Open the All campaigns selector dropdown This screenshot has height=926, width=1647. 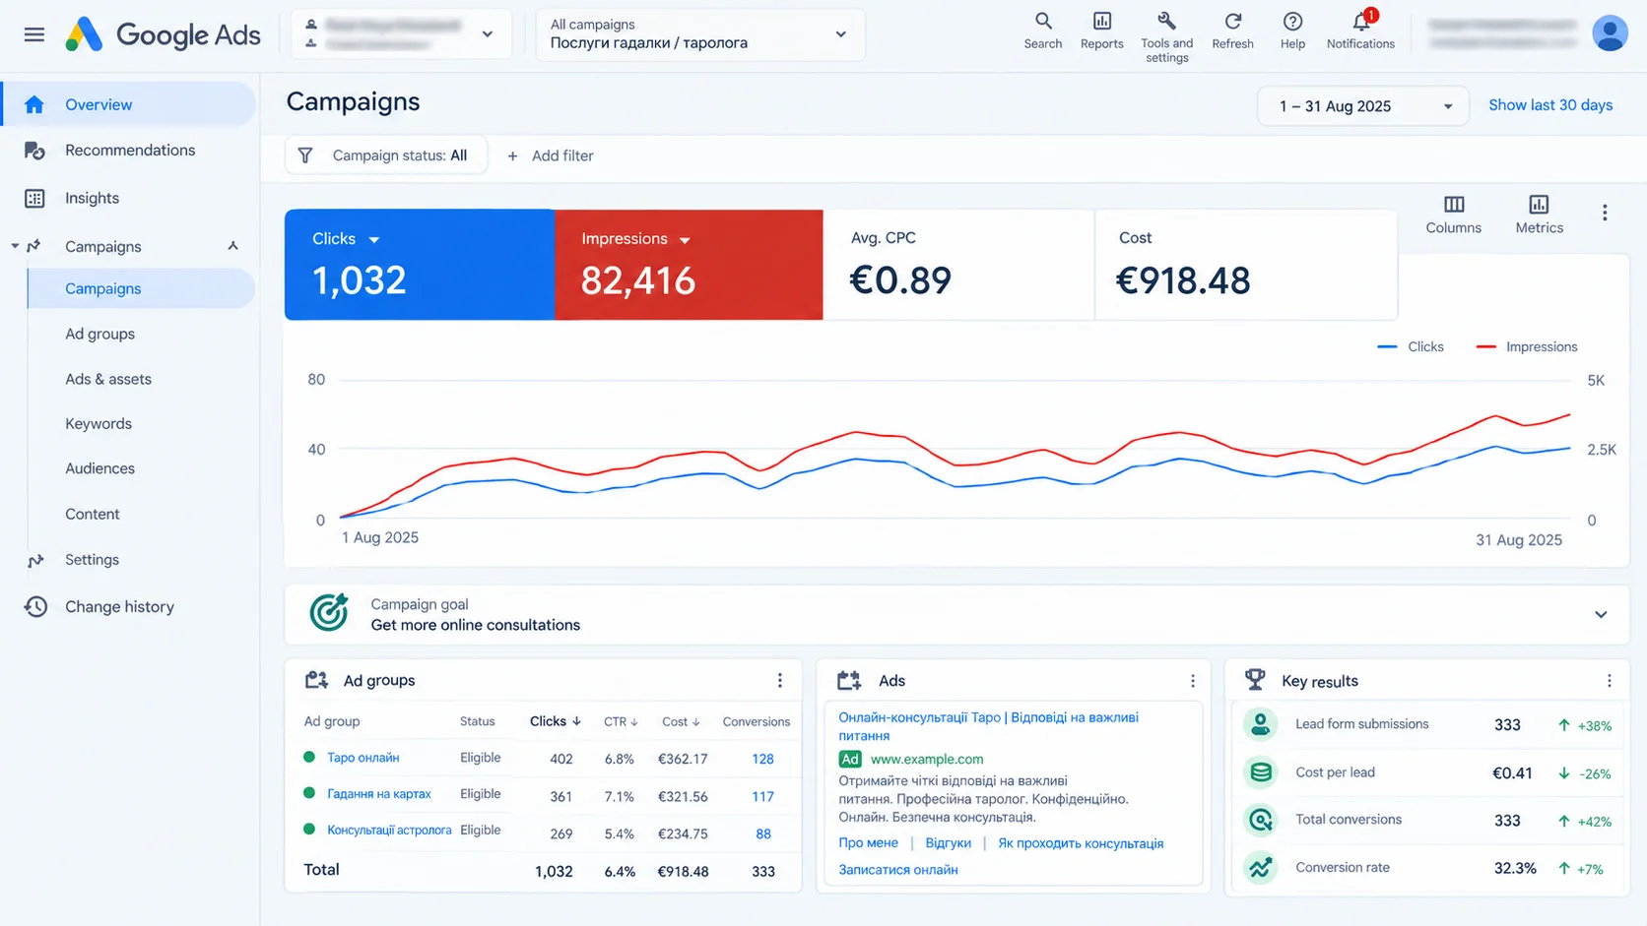(700, 34)
